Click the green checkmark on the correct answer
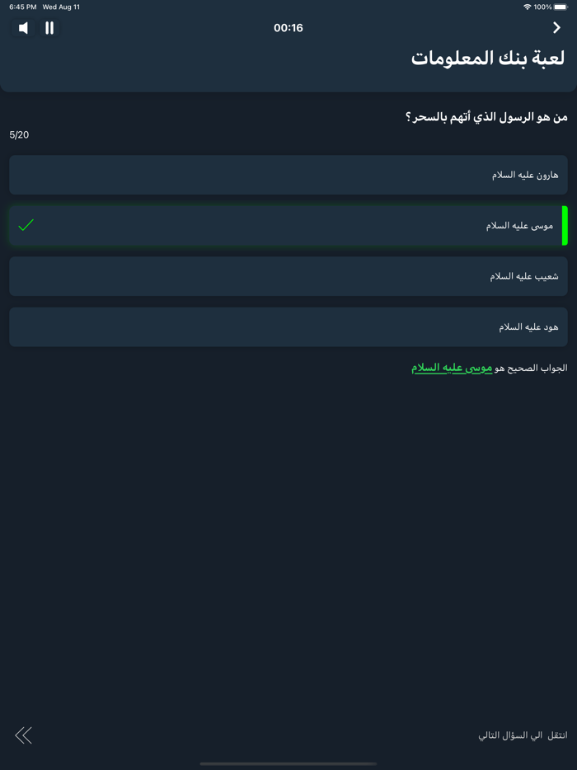Image resolution: width=577 pixels, height=770 pixels. (x=26, y=225)
